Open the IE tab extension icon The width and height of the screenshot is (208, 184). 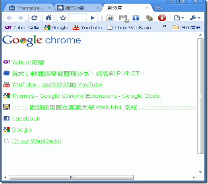pos(110,18)
